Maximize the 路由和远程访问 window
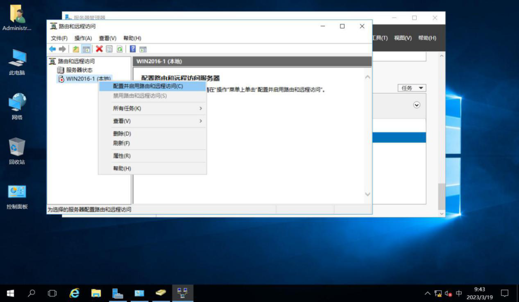This screenshot has height=302, width=519. tap(342, 26)
